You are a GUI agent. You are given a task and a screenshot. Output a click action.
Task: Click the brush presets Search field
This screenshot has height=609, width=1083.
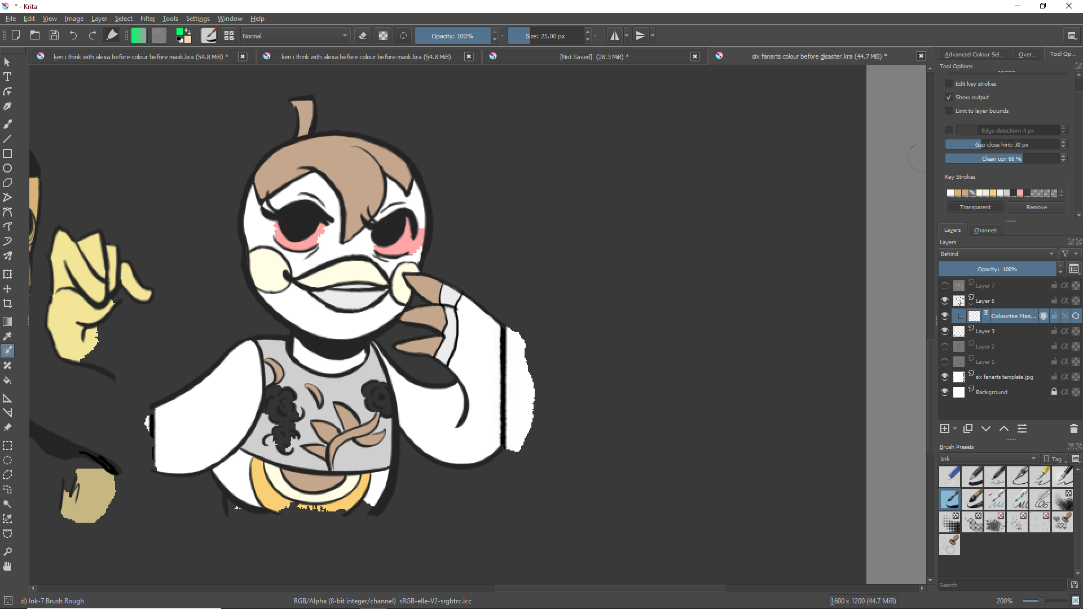1003,585
